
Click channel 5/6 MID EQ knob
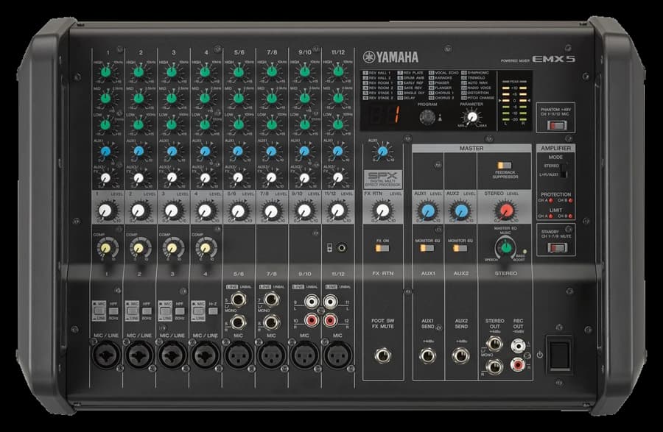238,99
